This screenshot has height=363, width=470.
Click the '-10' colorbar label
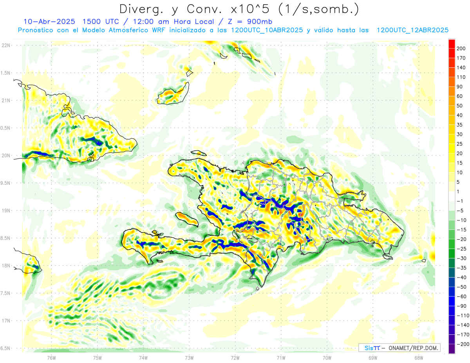(x=461, y=220)
